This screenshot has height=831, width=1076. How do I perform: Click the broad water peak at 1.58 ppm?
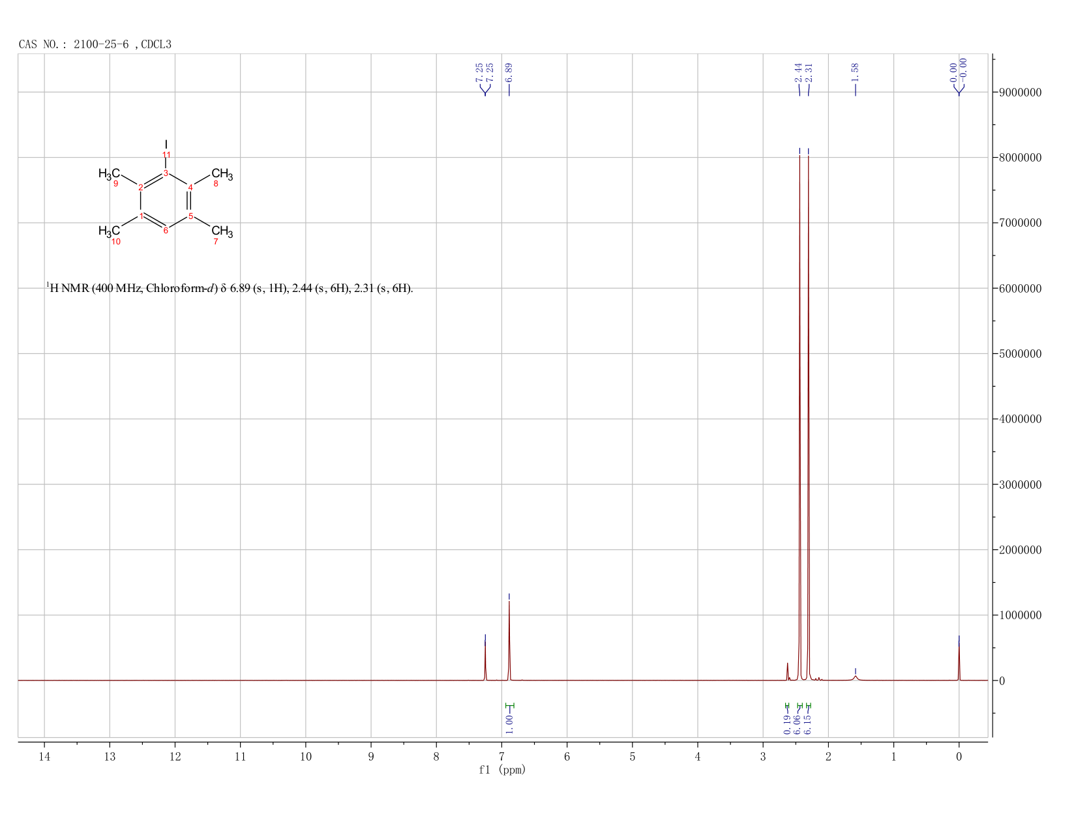click(856, 678)
